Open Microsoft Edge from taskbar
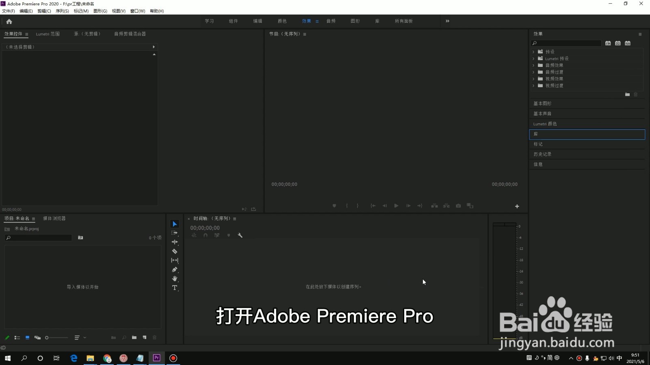Screen dimensions: 650x365 tap(74, 358)
